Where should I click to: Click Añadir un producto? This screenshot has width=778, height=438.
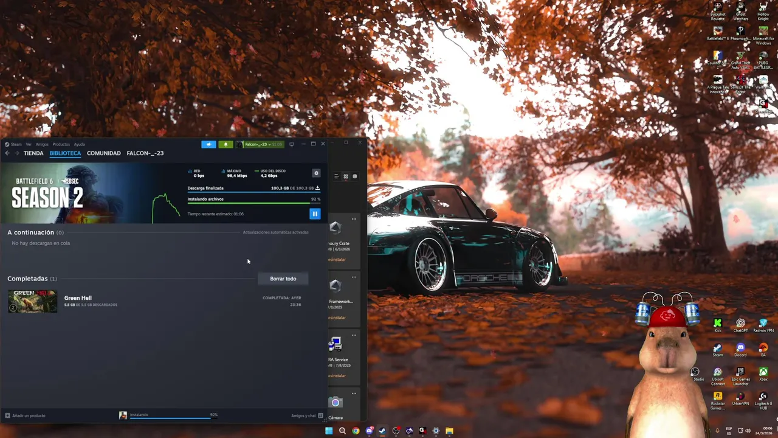(25, 415)
